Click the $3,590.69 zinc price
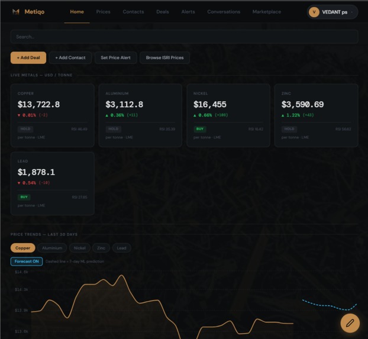The width and height of the screenshot is (368, 339). [x=302, y=105]
